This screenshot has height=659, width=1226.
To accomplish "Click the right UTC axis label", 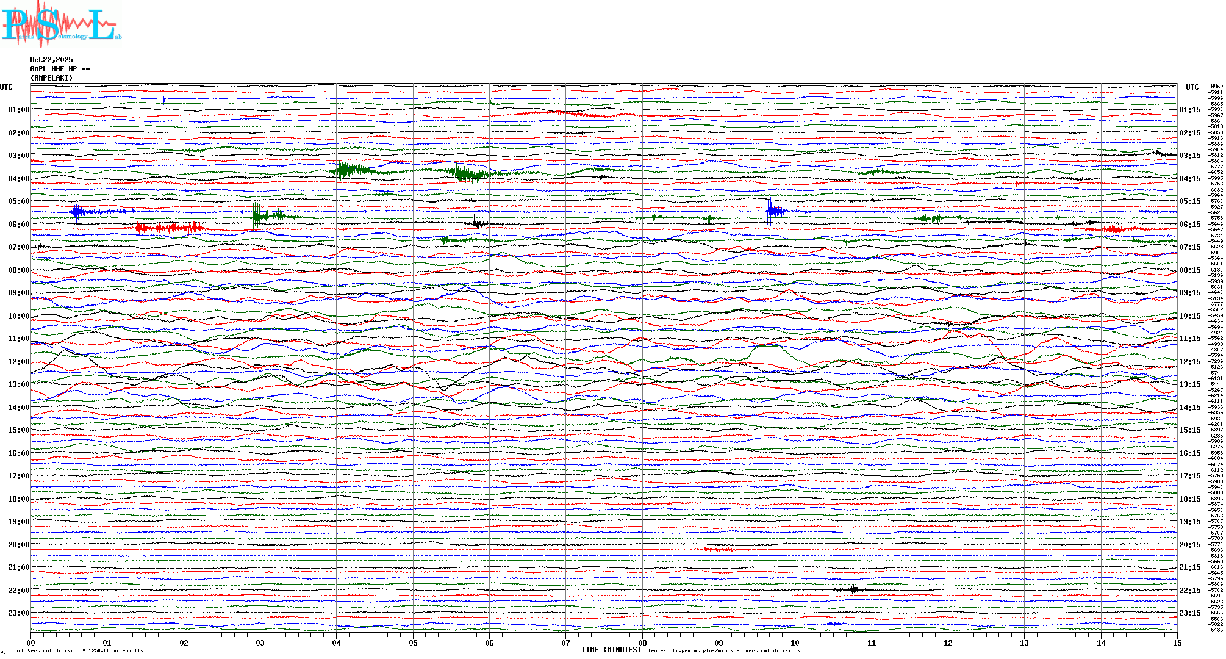I will [x=1192, y=87].
